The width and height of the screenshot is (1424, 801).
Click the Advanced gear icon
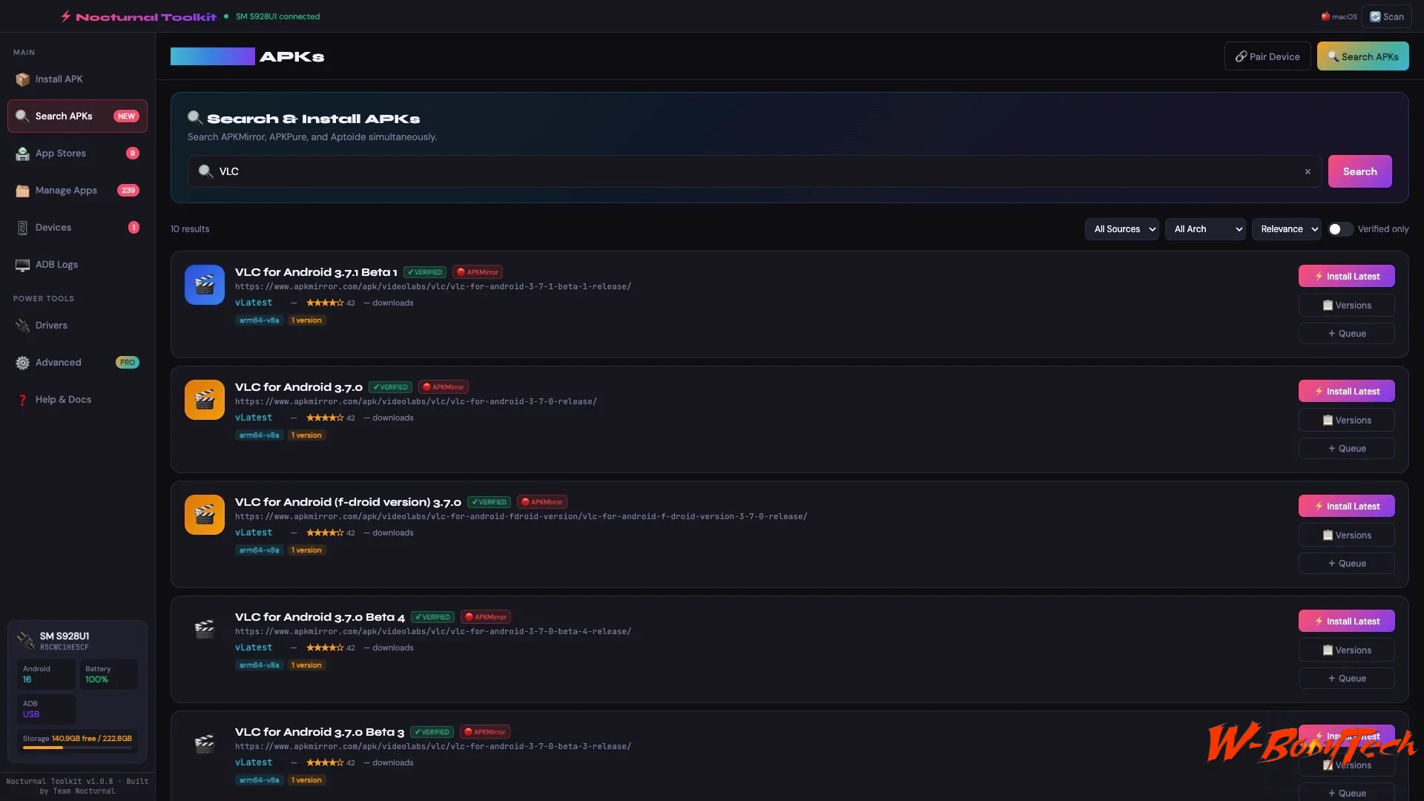[x=23, y=363]
